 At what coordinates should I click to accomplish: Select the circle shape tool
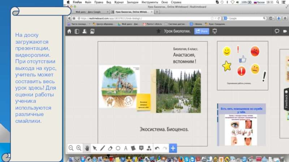pyautogui.click(x=118, y=148)
